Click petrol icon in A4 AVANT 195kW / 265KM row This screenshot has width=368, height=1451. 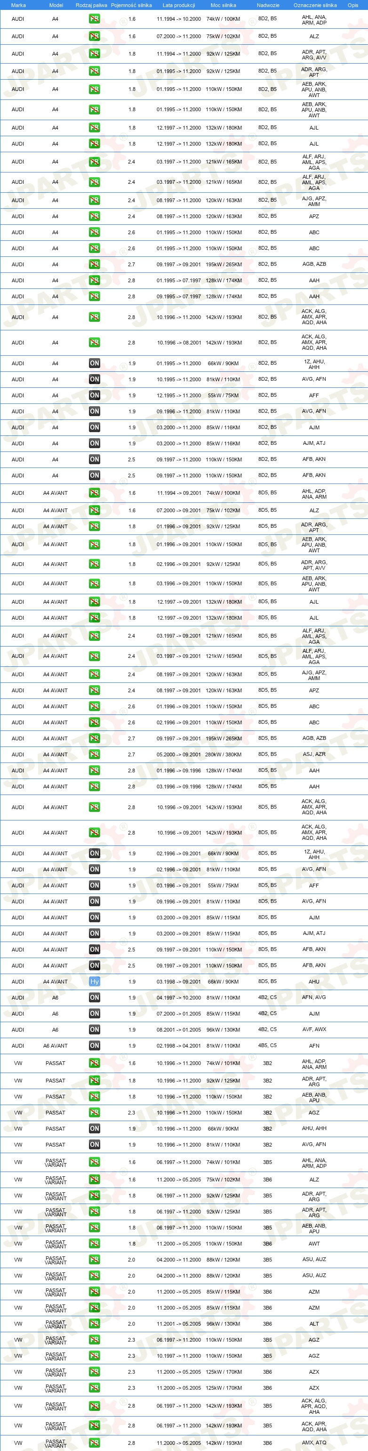click(94, 738)
